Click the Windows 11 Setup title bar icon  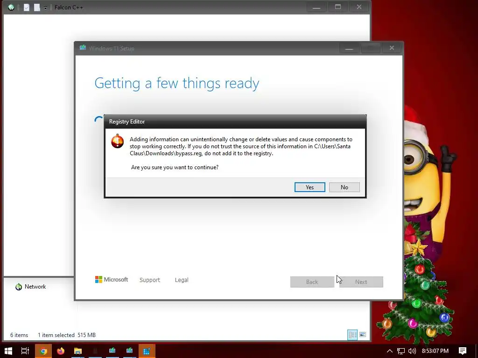tap(83, 48)
